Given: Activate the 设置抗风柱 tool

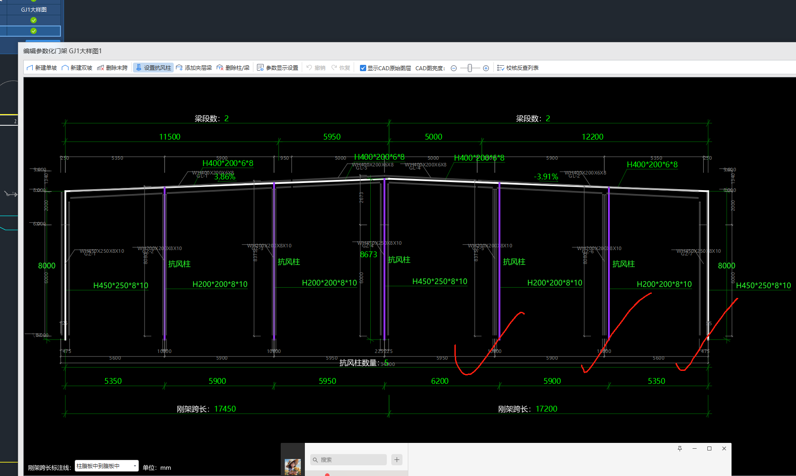Looking at the screenshot, I should tap(153, 68).
